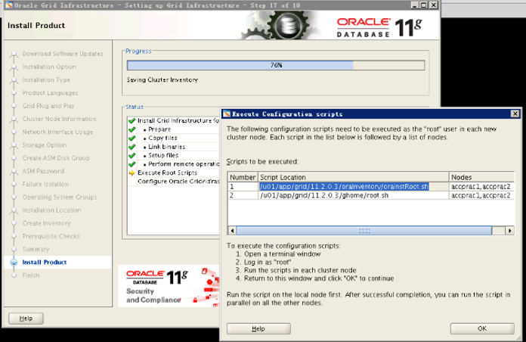This screenshot has width=526, height=342.
Task: Click Nodes cell for root.sh row
Action: pyautogui.click(x=481, y=195)
